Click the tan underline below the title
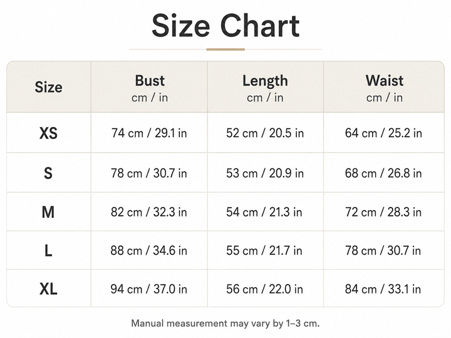The image size is (451, 338). (225, 49)
